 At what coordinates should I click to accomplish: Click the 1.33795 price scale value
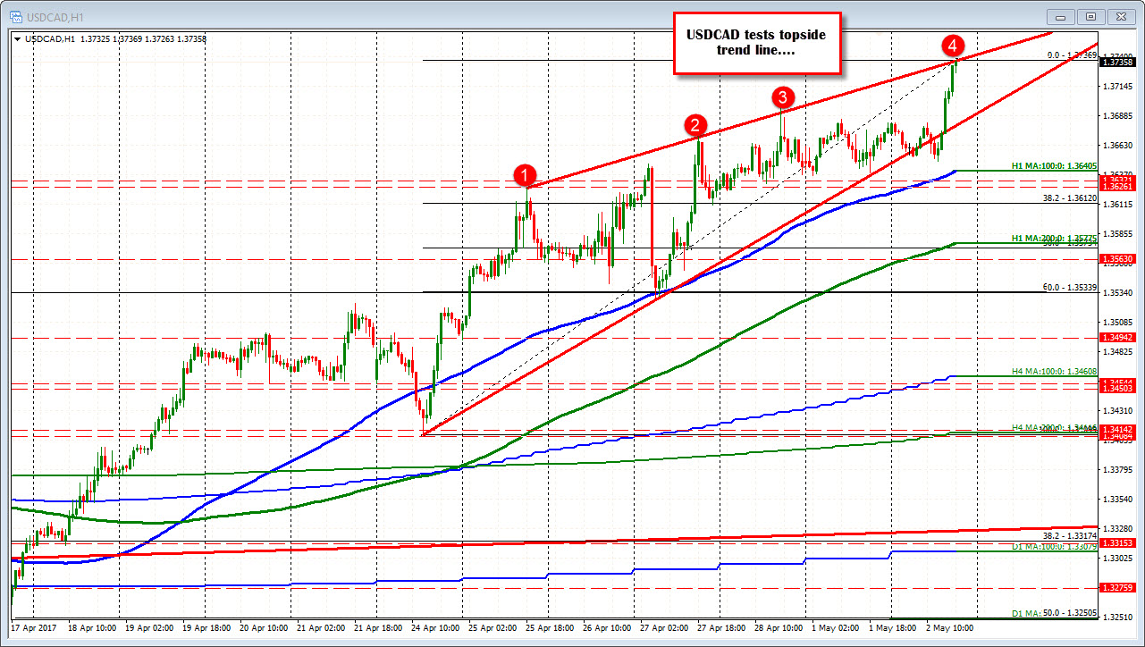pos(1119,470)
